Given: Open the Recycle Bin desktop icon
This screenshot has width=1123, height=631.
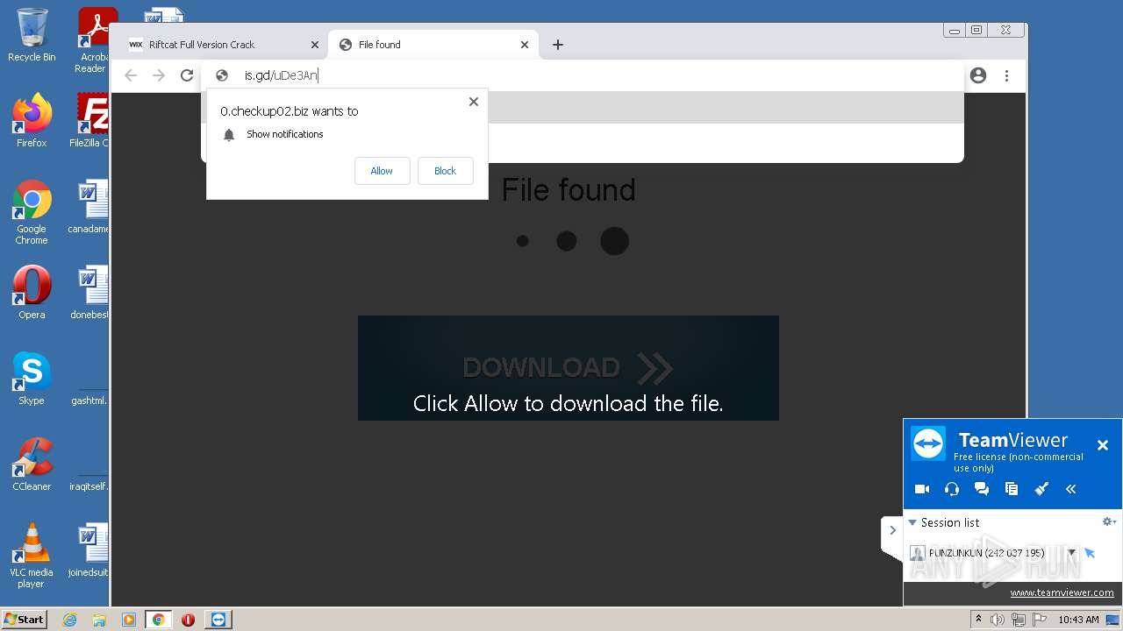Looking at the screenshot, I should pos(32,35).
